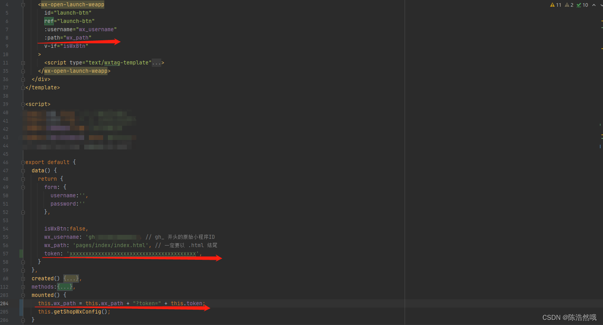Click the :path="wx_path" binding
This screenshot has width=603, height=325.
[x=68, y=38]
